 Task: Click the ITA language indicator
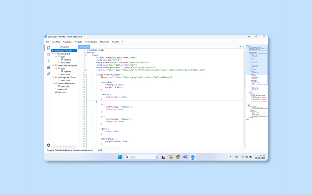pyautogui.click(x=237, y=157)
